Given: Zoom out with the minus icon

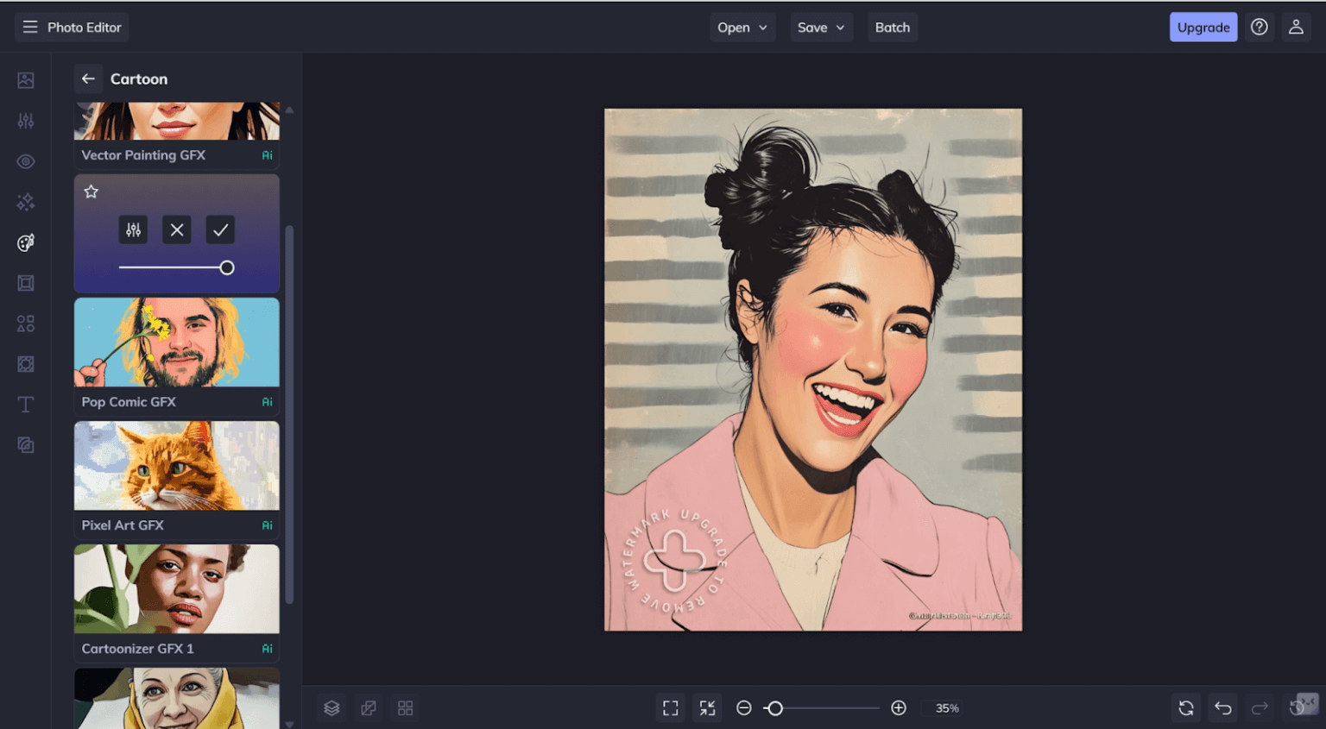Looking at the screenshot, I should pyautogui.click(x=744, y=708).
